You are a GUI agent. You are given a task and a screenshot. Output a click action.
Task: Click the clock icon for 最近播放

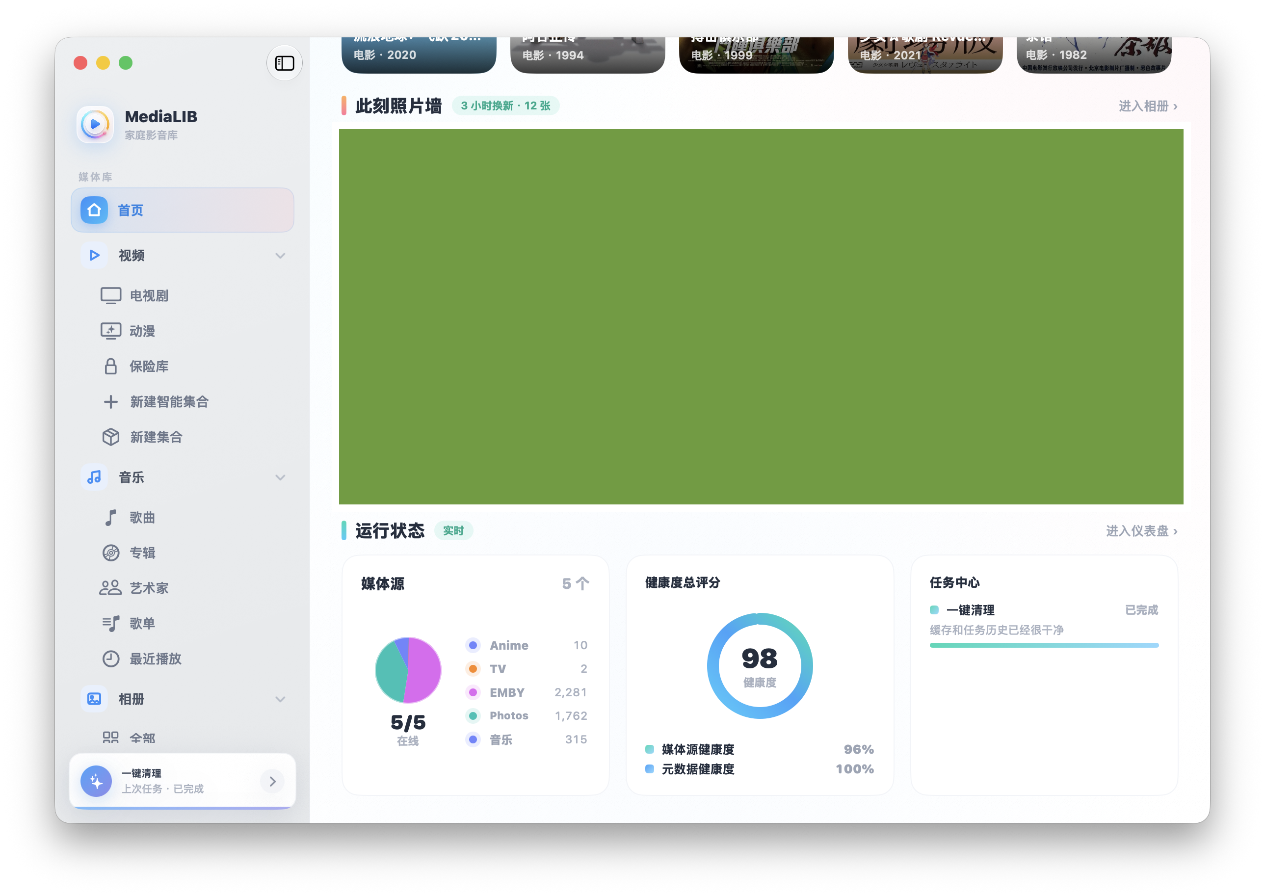(x=110, y=659)
